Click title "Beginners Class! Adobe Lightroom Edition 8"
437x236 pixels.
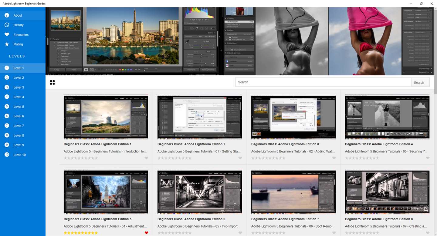379,219
